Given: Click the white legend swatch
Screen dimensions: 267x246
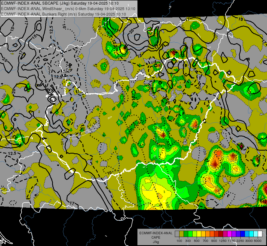Looking at the screenshot, I should click(x=260, y=234).
